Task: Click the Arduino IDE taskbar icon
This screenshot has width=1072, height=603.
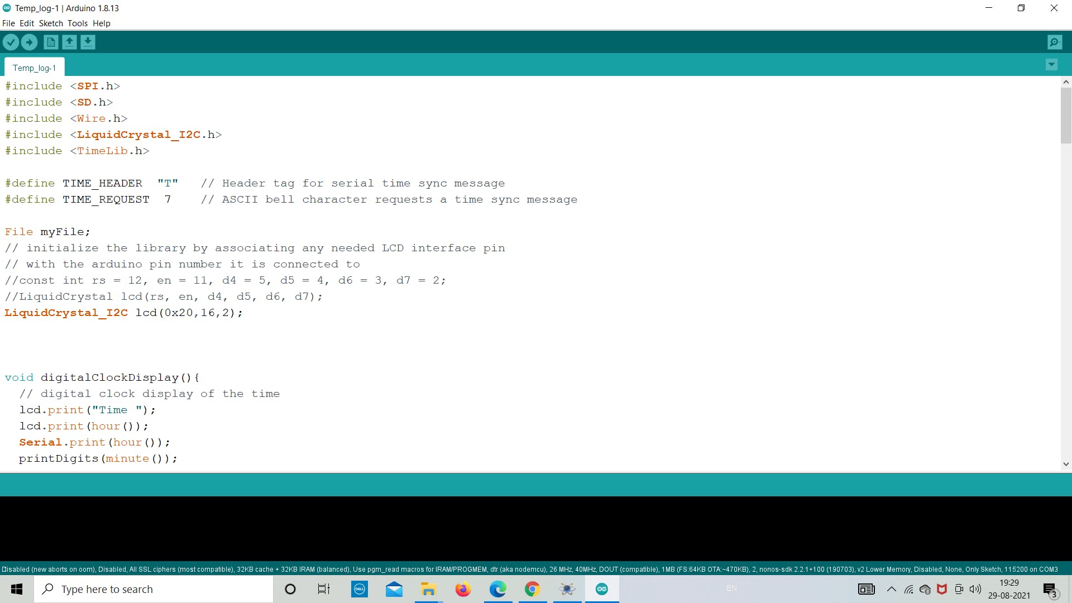Action: click(602, 589)
